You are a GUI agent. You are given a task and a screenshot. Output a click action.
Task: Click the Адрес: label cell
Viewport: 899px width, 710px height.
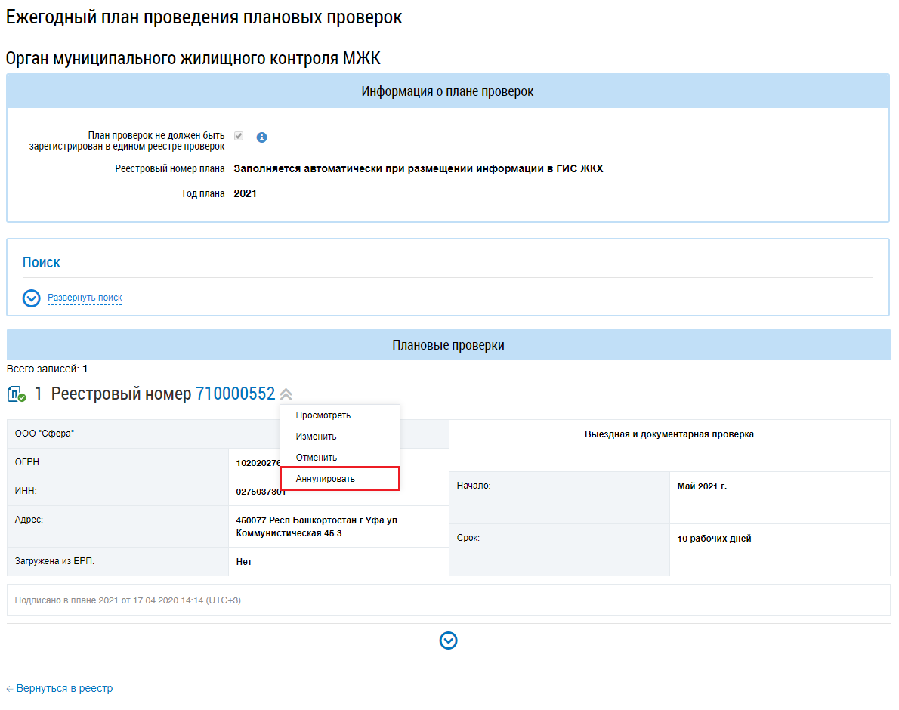pyautogui.click(x=118, y=526)
